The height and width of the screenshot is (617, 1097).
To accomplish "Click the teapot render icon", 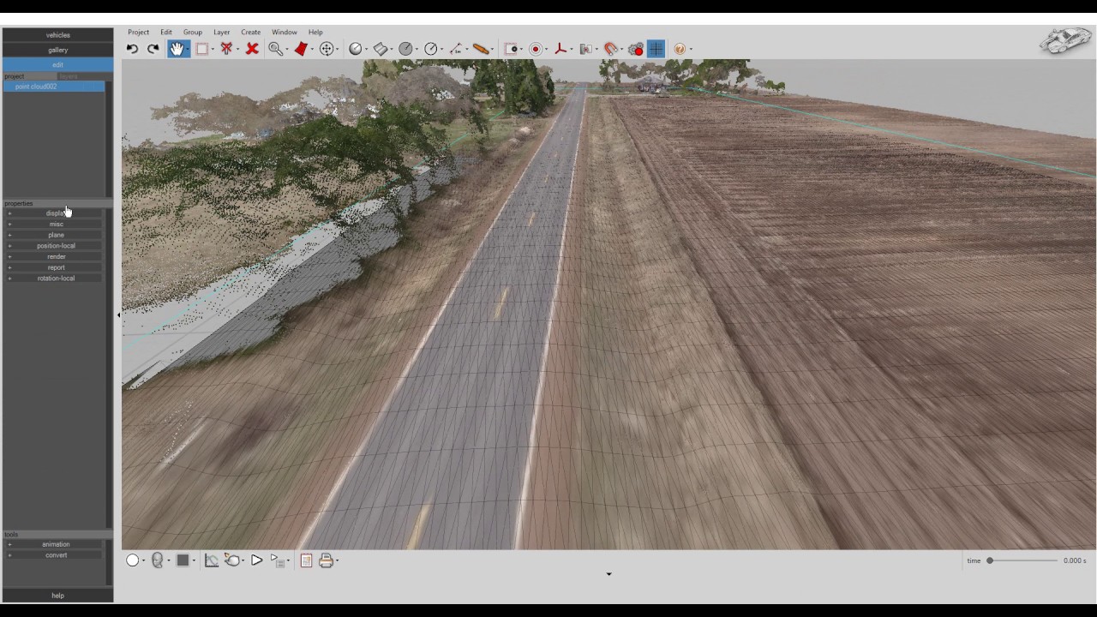I will pyautogui.click(x=232, y=560).
